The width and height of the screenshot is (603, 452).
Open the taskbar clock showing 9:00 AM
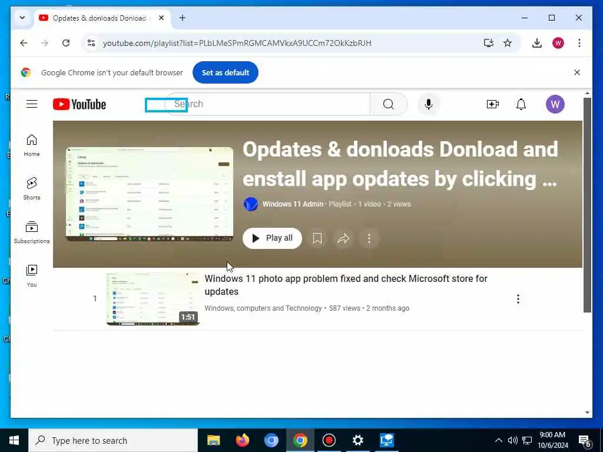[x=552, y=440]
